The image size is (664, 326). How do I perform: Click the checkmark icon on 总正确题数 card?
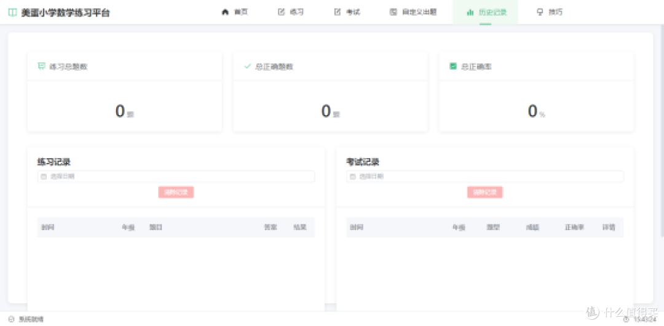(248, 66)
